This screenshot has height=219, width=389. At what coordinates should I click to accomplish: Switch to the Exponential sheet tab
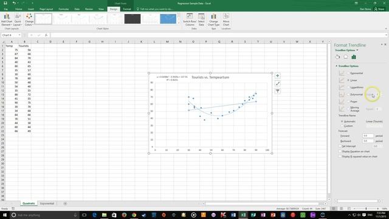pyautogui.click(x=47, y=203)
